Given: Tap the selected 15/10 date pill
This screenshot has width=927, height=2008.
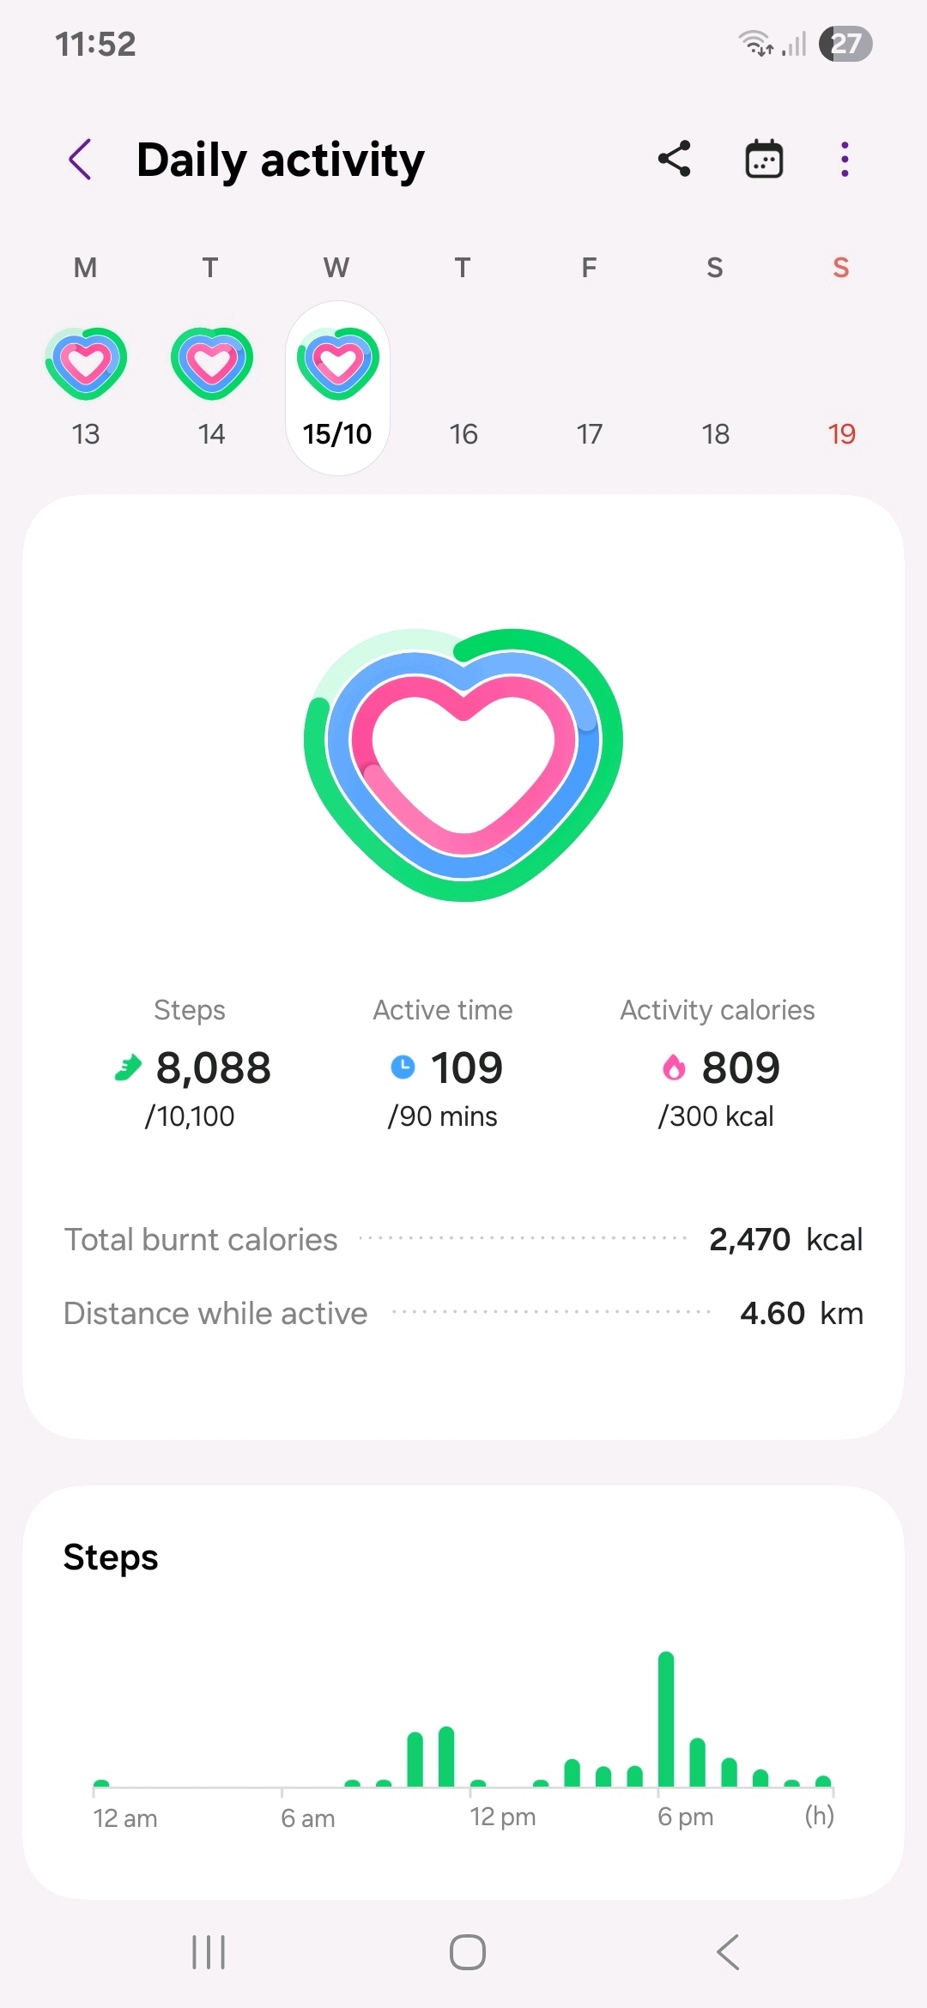Looking at the screenshot, I should (337, 389).
